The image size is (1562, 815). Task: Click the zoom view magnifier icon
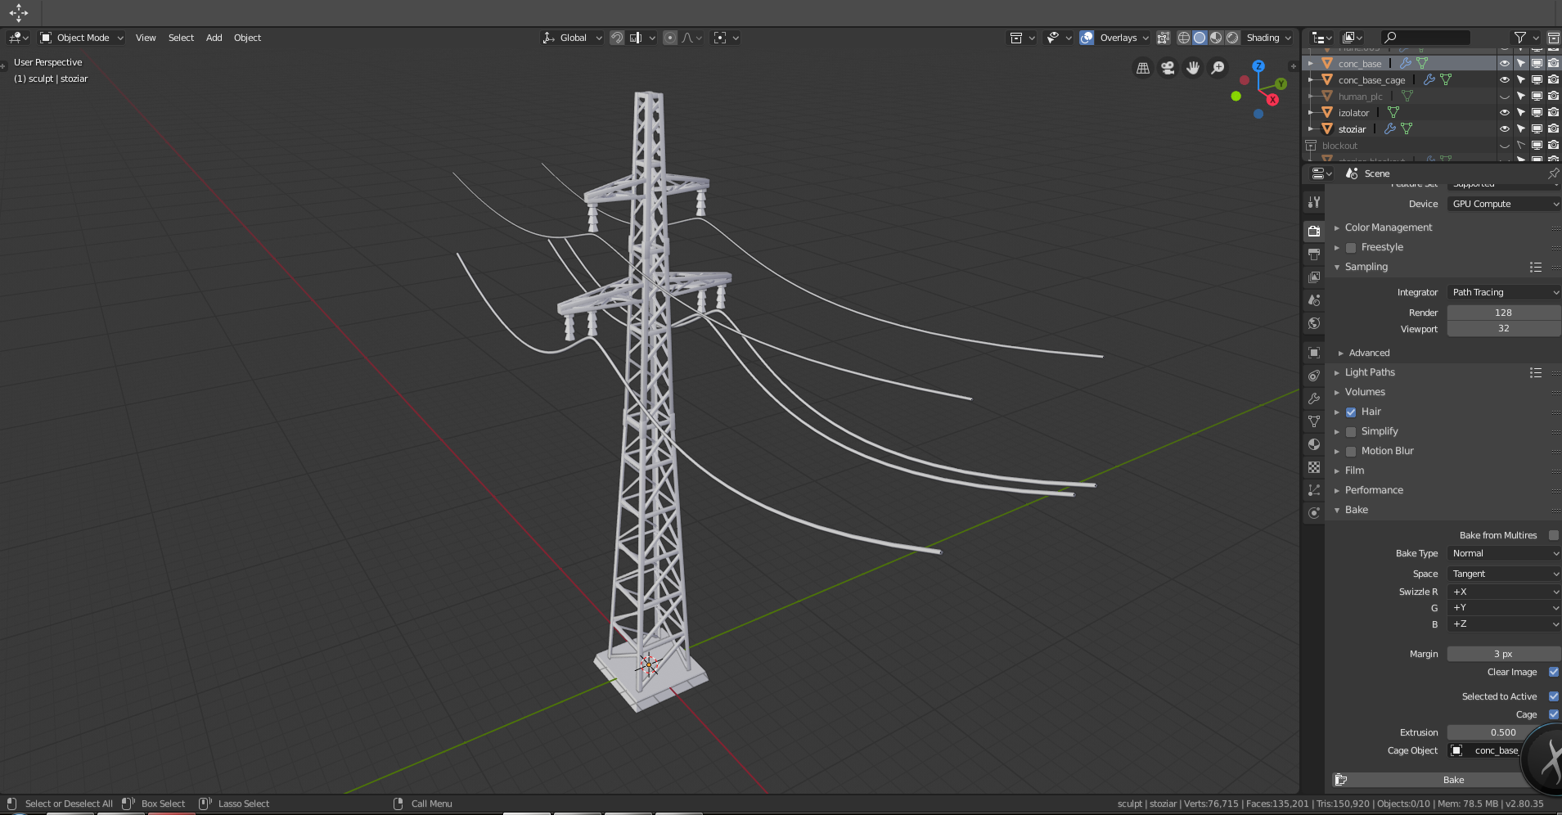(1218, 68)
